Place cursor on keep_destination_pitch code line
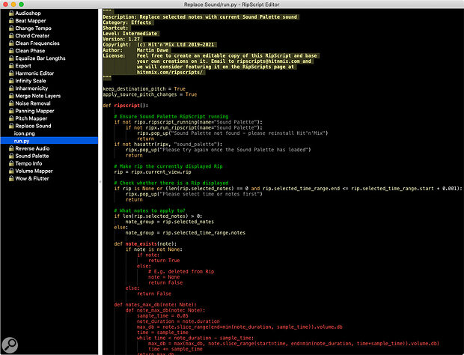The width and height of the screenshot is (464, 355). (144, 89)
